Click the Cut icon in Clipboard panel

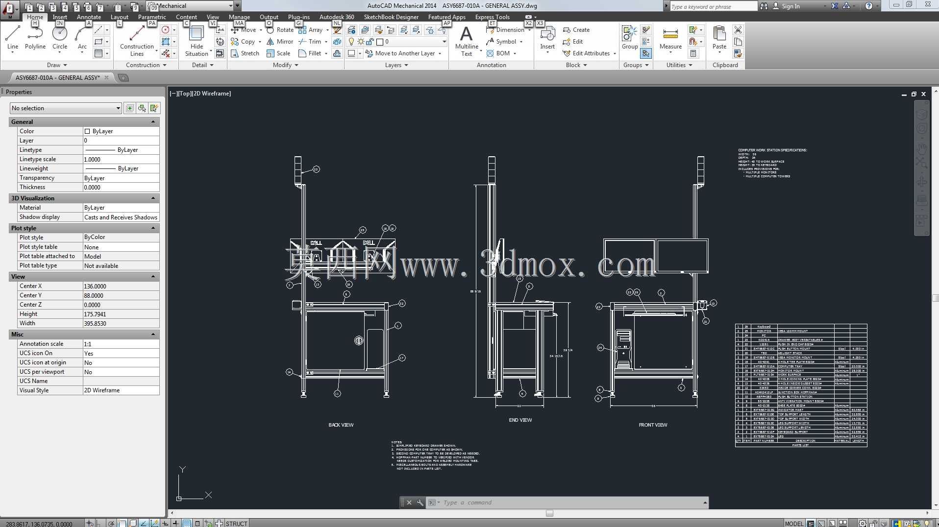point(738,30)
